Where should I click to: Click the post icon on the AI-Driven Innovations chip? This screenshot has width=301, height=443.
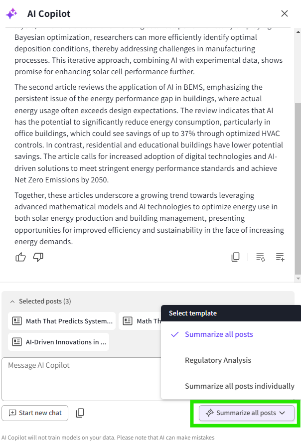(x=17, y=342)
